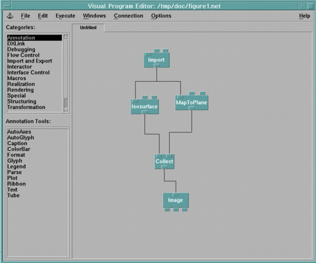Click the MapToPlane node's output port
The height and width of the screenshot is (263, 316).
click(x=191, y=108)
